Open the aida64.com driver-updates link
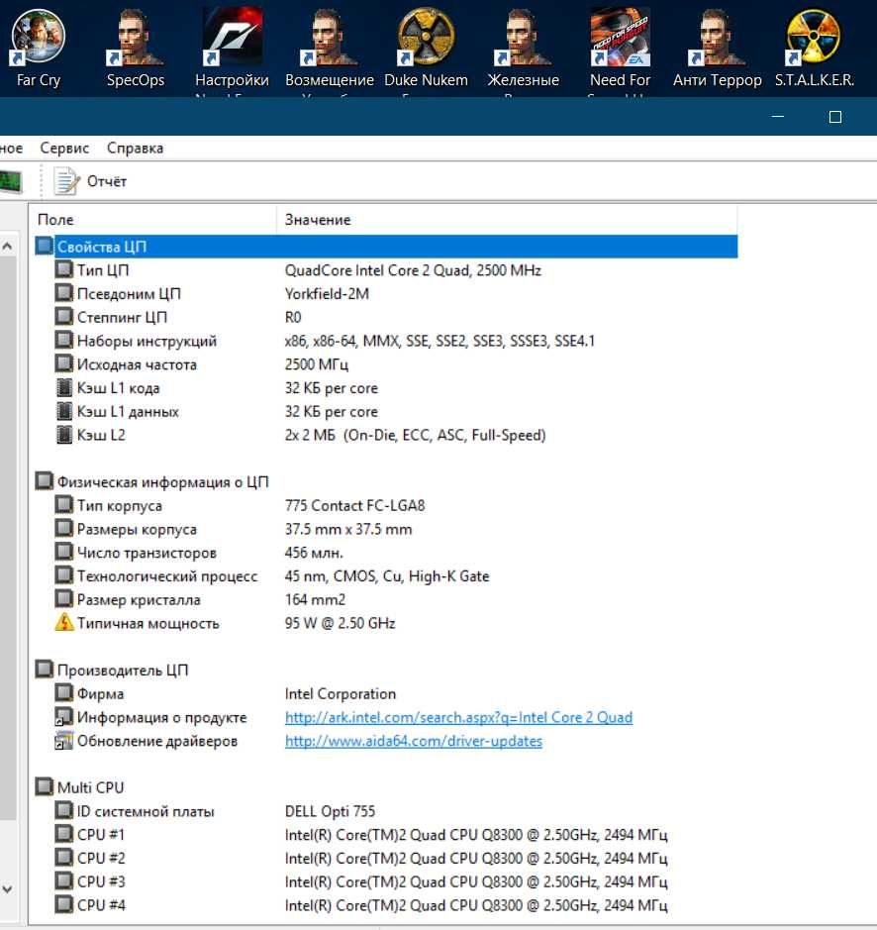The image size is (877, 930). (414, 742)
